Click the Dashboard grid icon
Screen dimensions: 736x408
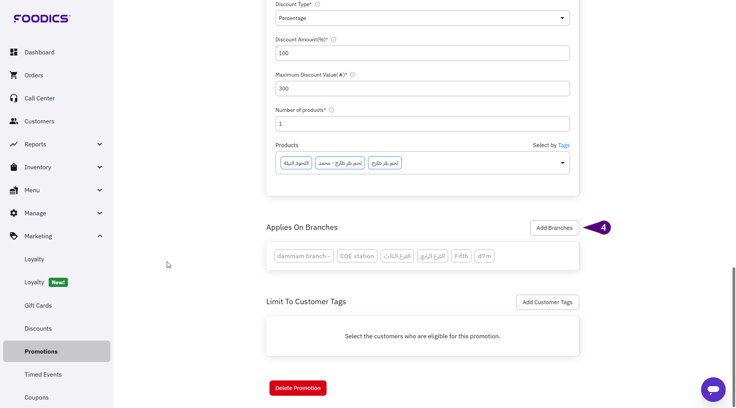(x=14, y=52)
